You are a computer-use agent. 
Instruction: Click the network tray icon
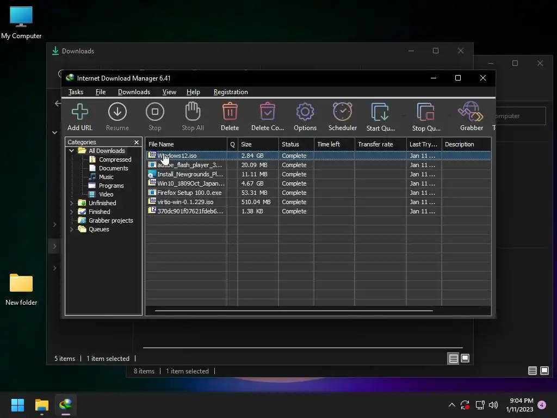click(480, 405)
